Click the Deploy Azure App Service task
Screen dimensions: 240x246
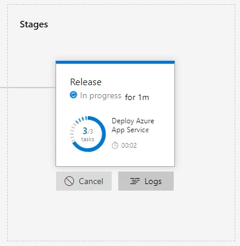[x=133, y=125]
